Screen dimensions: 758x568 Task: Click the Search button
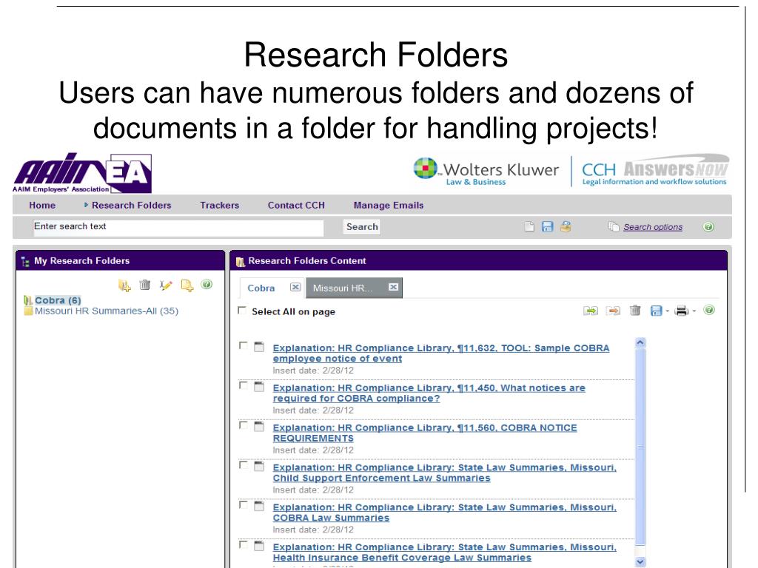coord(361,226)
